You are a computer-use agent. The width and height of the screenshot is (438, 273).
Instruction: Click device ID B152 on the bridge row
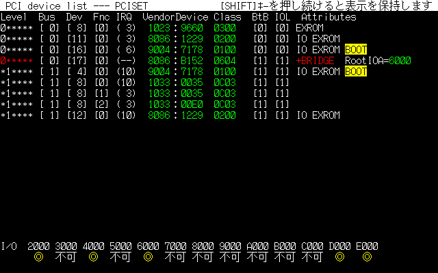coord(192,61)
